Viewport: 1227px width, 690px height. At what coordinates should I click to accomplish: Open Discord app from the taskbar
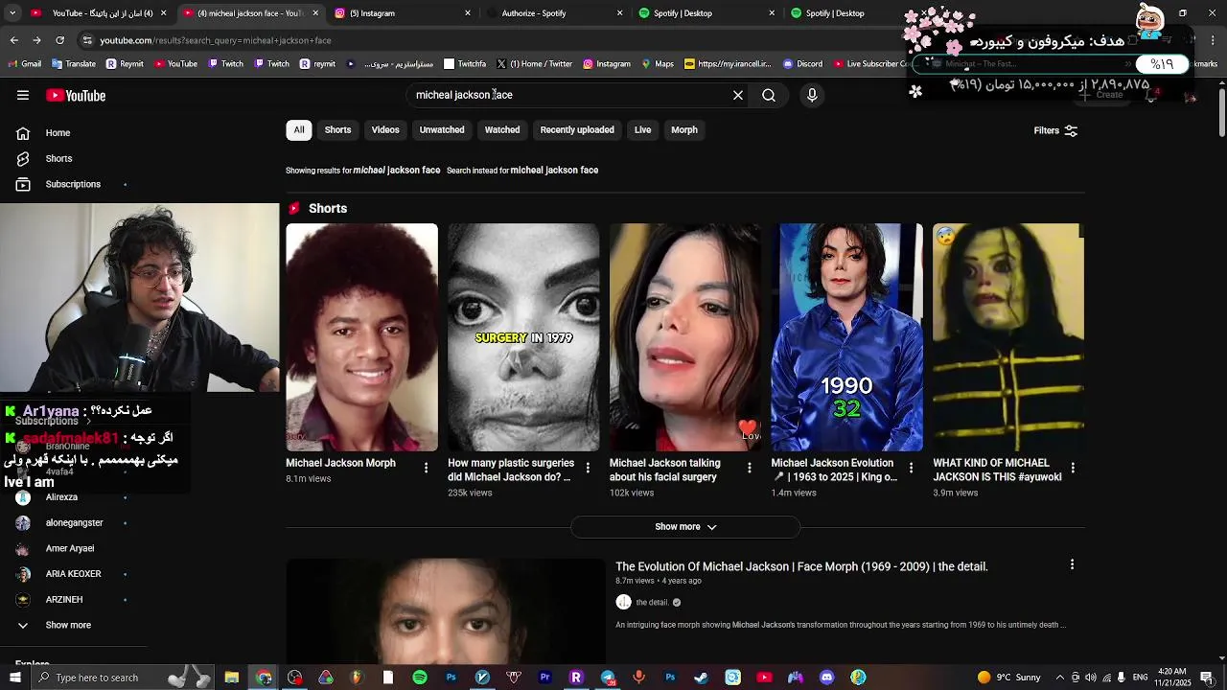(826, 678)
